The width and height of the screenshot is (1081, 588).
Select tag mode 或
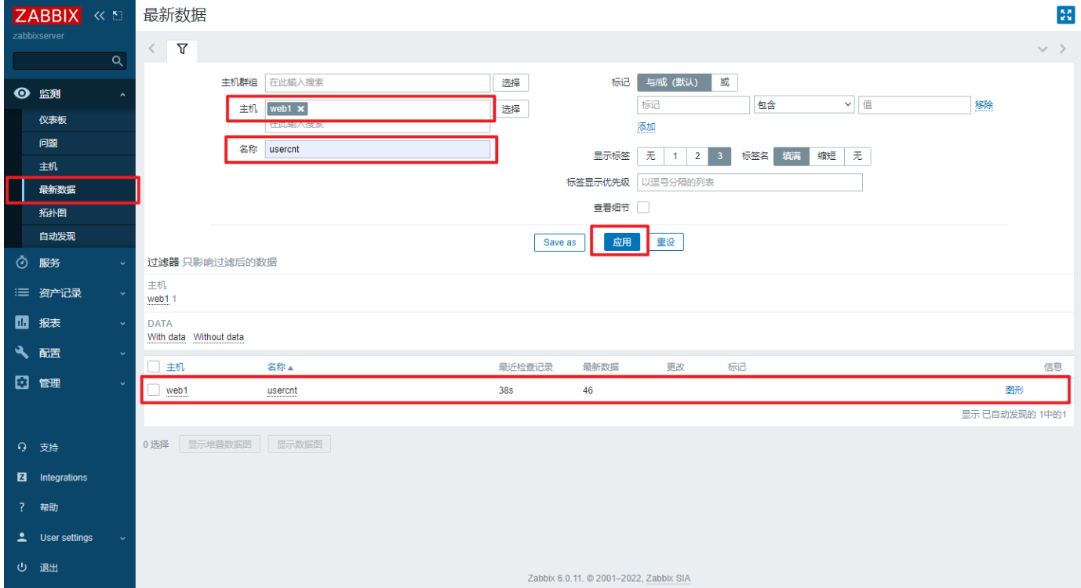[x=724, y=82]
